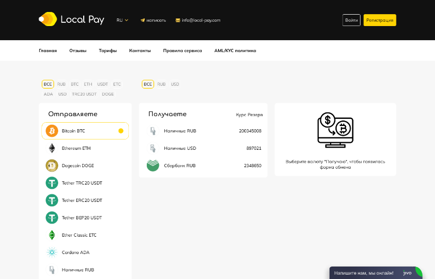Click the Sberbank RUB logo icon
The width and height of the screenshot is (435, 279).
click(153, 166)
